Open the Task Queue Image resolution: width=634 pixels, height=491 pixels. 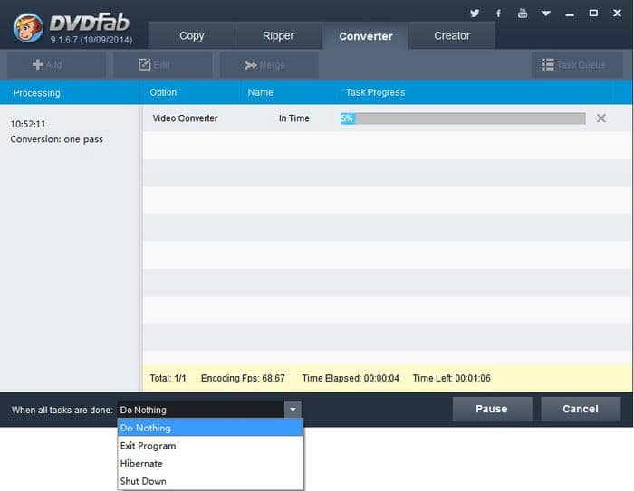(x=577, y=64)
